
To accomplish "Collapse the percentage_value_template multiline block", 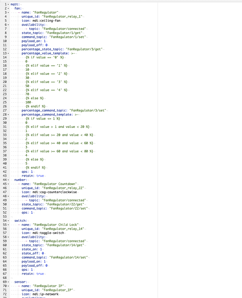I will (x=8, y=53).
